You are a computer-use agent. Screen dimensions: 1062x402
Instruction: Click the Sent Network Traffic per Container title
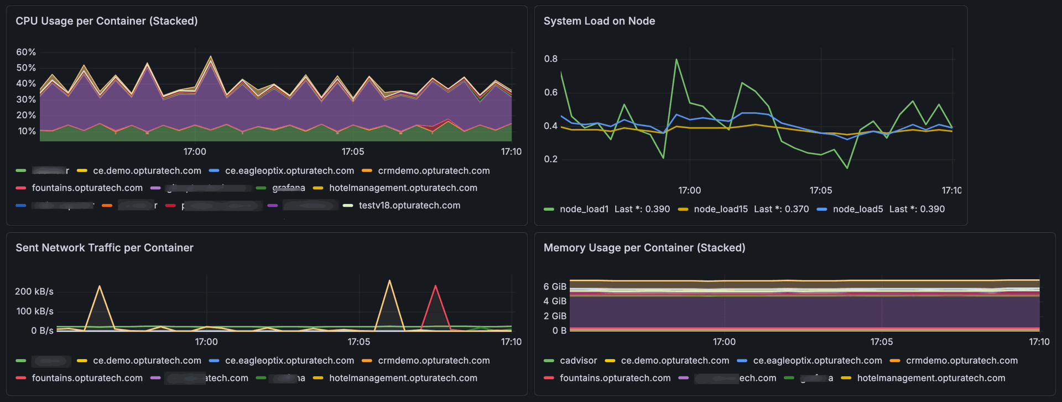pos(105,248)
